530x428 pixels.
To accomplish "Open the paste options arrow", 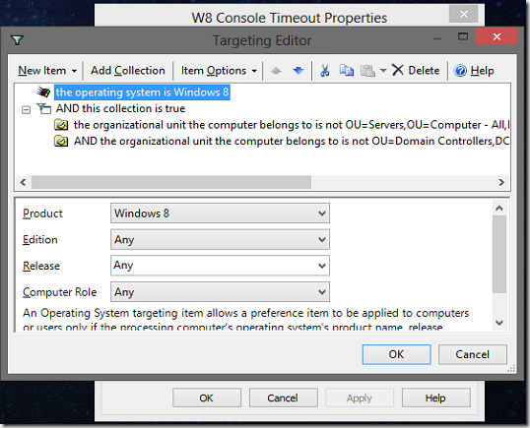I will point(383,71).
